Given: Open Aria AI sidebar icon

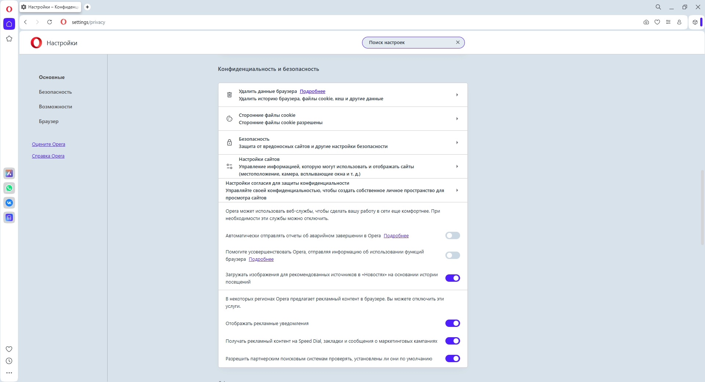Looking at the screenshot, I should (x=9, y=173).
